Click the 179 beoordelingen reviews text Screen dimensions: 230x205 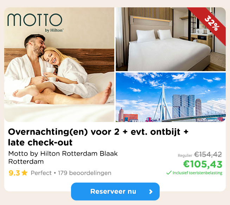[85, 173]
